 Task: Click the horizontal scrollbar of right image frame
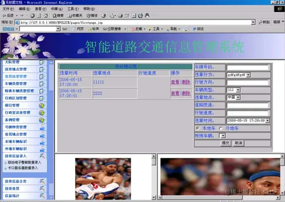pyautogui.click(x=219, y=198)
